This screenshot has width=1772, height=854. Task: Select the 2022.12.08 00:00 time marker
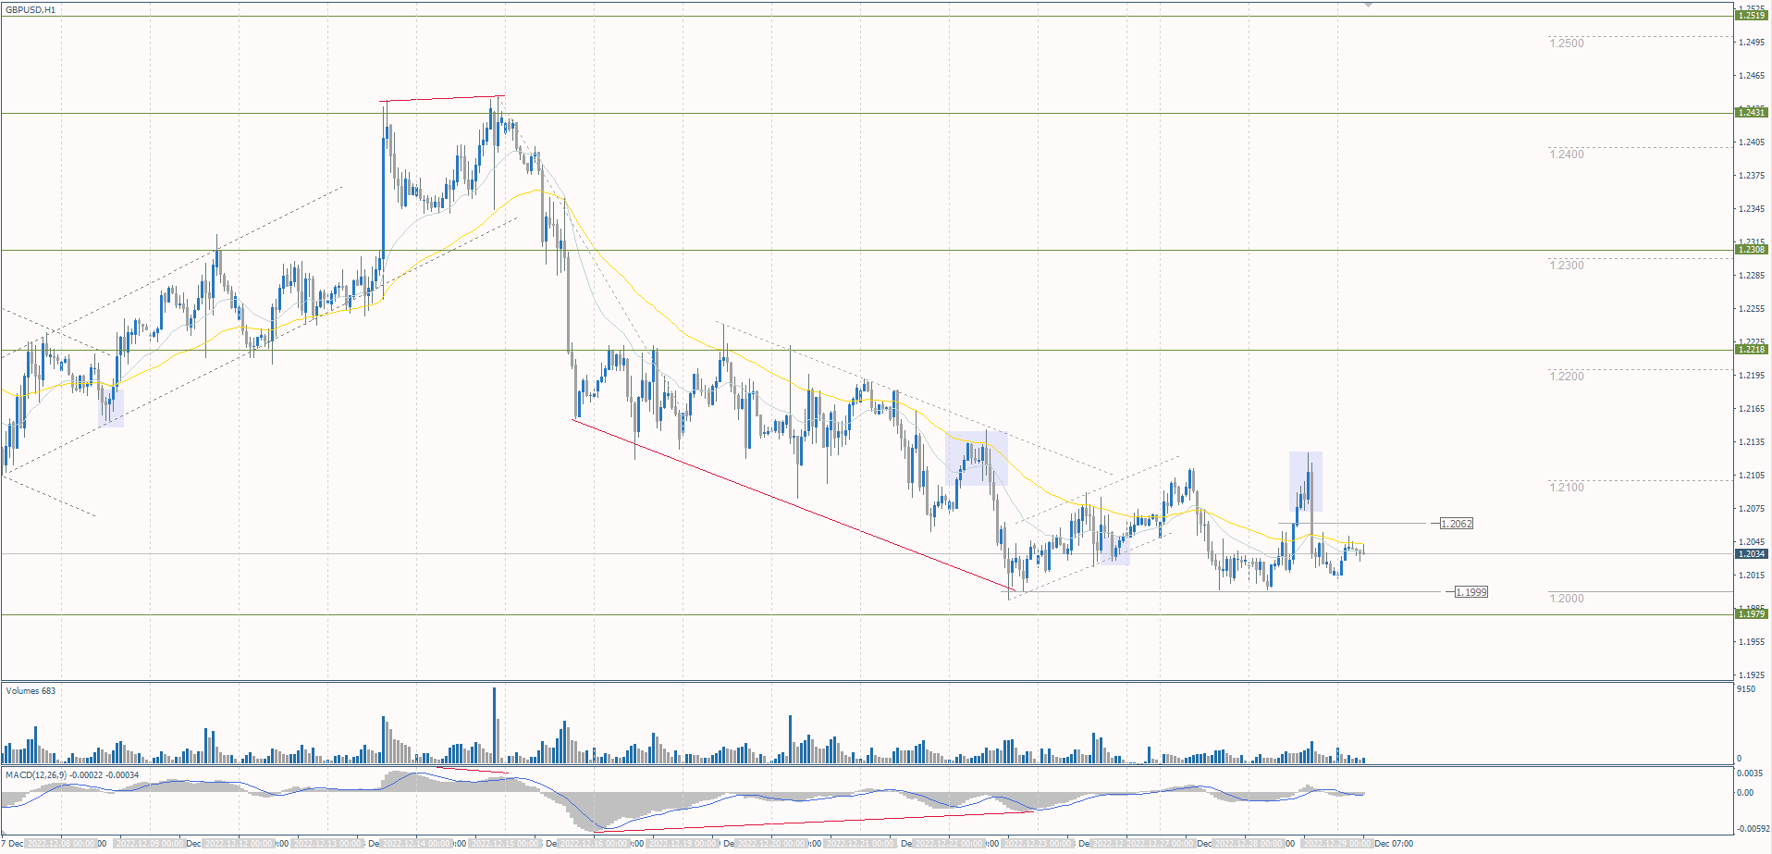(x=62, y=844)
